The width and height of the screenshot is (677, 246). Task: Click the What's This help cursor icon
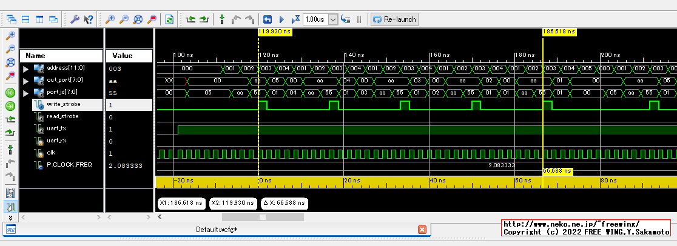tap(88, 19)
